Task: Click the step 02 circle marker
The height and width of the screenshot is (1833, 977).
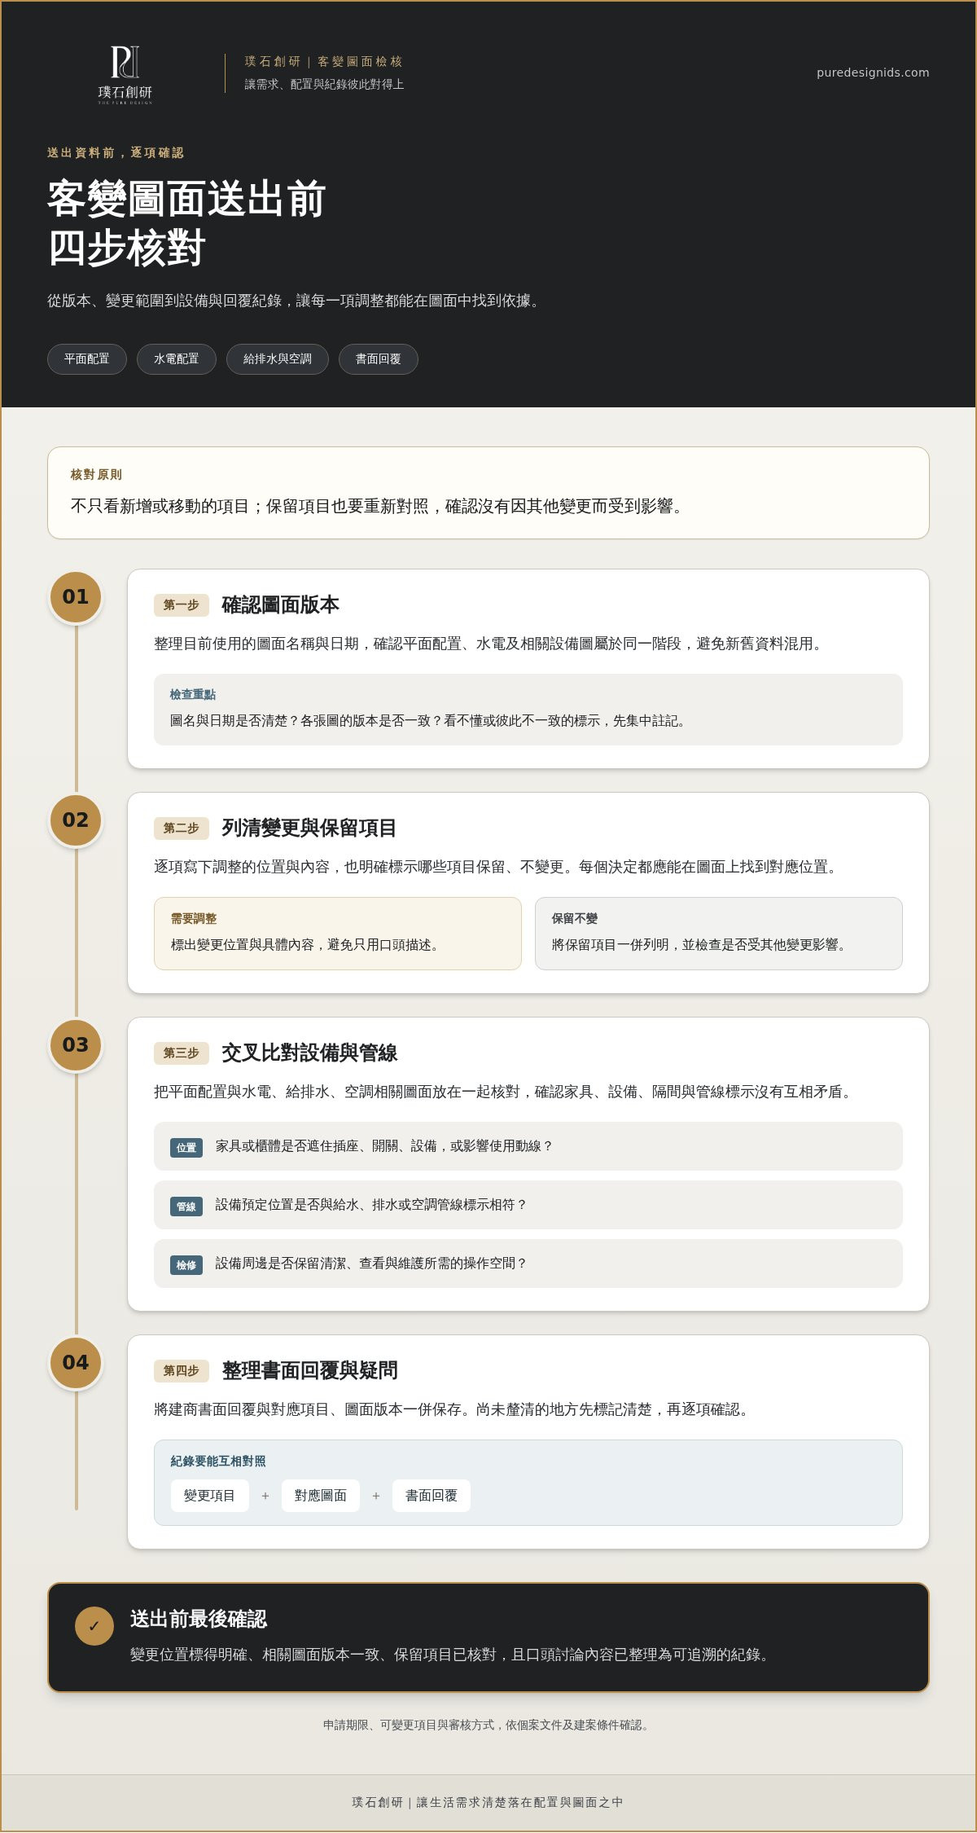Action: [x=76, y=820]
